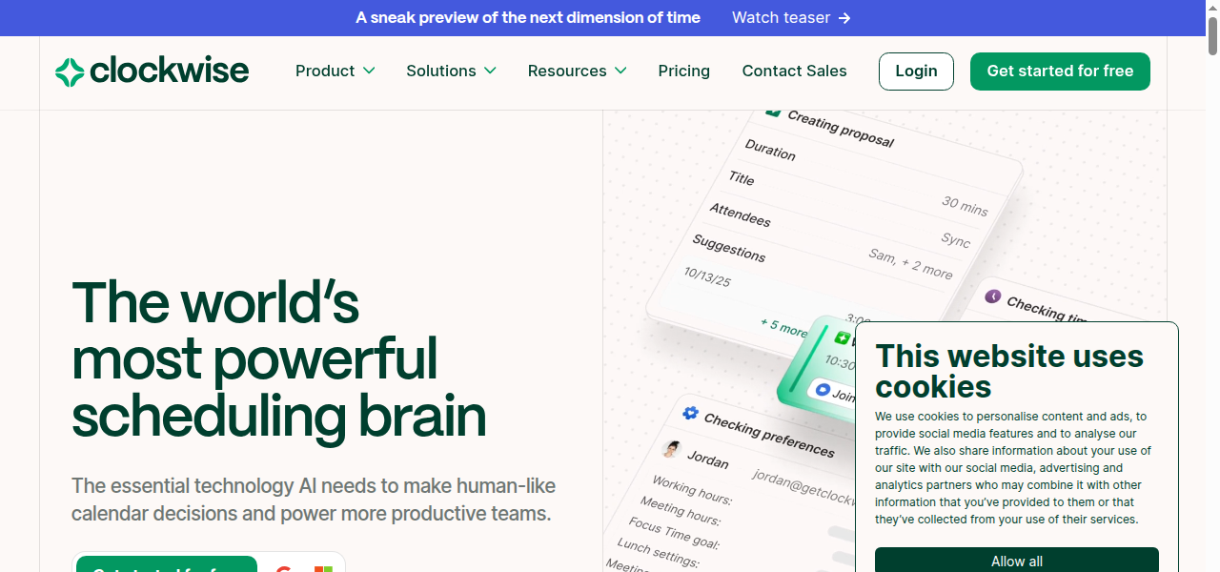Open the Contact Sales page

click(794, 71)
